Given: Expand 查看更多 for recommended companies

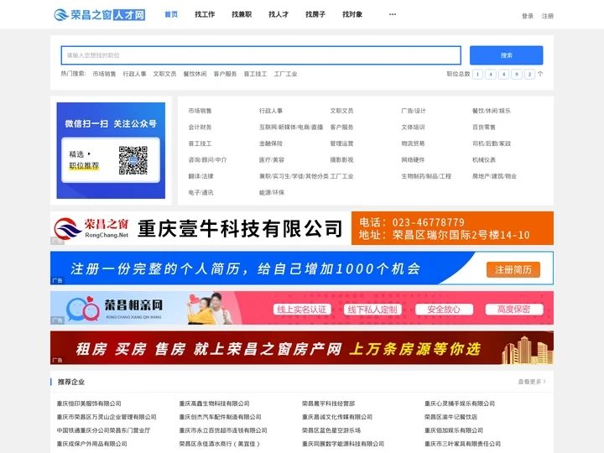Looking at the screenshot, I should click(532, 382).
